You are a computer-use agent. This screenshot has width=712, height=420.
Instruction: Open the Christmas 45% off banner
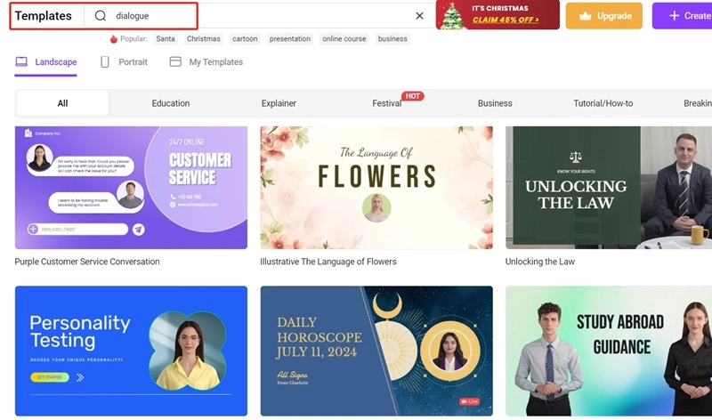498,15
